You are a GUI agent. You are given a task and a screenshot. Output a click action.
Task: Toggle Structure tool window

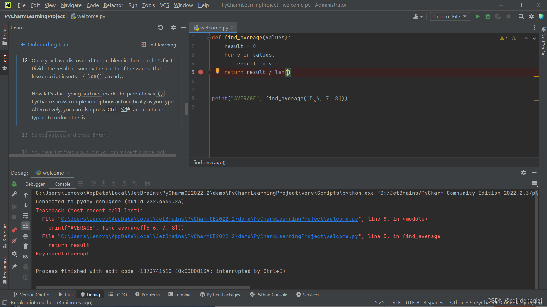coord(4,236)
